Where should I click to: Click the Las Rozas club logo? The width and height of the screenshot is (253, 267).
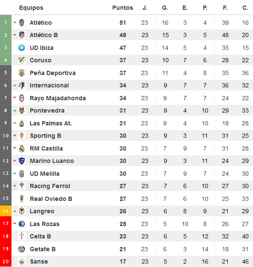pyautogui.click(x=22, y=224)
